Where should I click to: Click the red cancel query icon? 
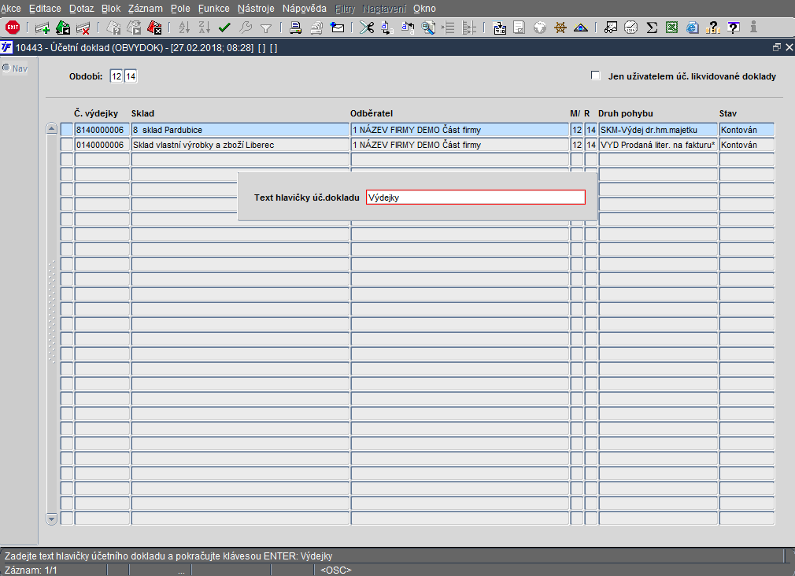(154, 28)
